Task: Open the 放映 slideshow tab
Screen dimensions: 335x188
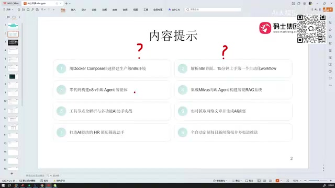Action: [115, 10]
